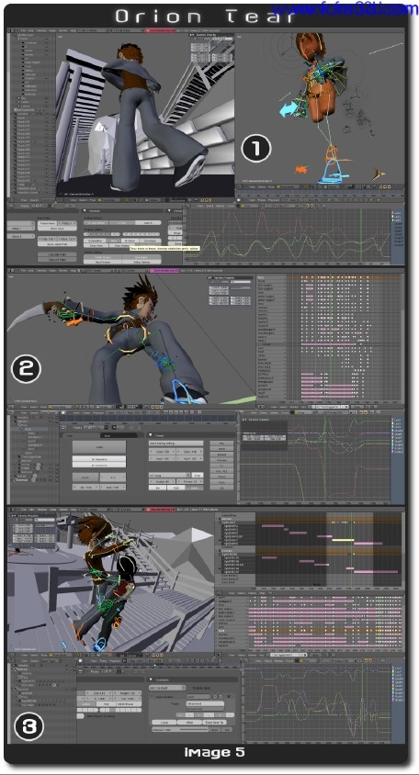This screenshot has height=775, width=419.
Task: Open the Add Constraint dropdown in the bottom window
Action: (167, 688)
